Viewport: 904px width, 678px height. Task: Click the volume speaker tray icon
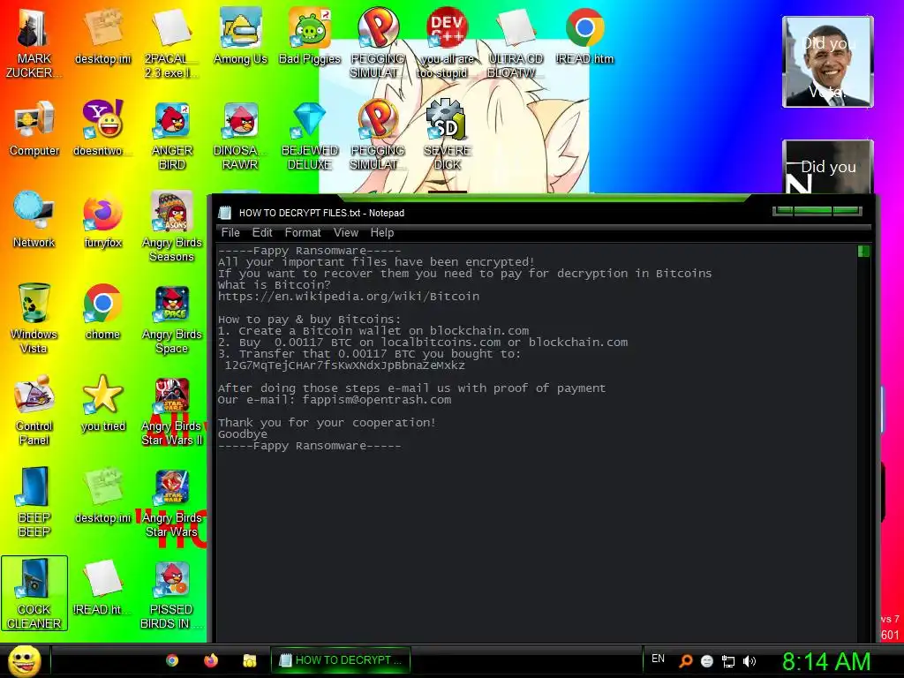point(750,661)
